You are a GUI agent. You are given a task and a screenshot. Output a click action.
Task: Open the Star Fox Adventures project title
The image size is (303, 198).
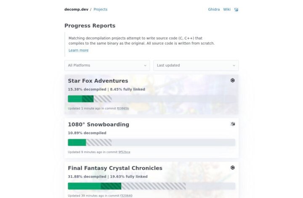(x=98, y=81)
